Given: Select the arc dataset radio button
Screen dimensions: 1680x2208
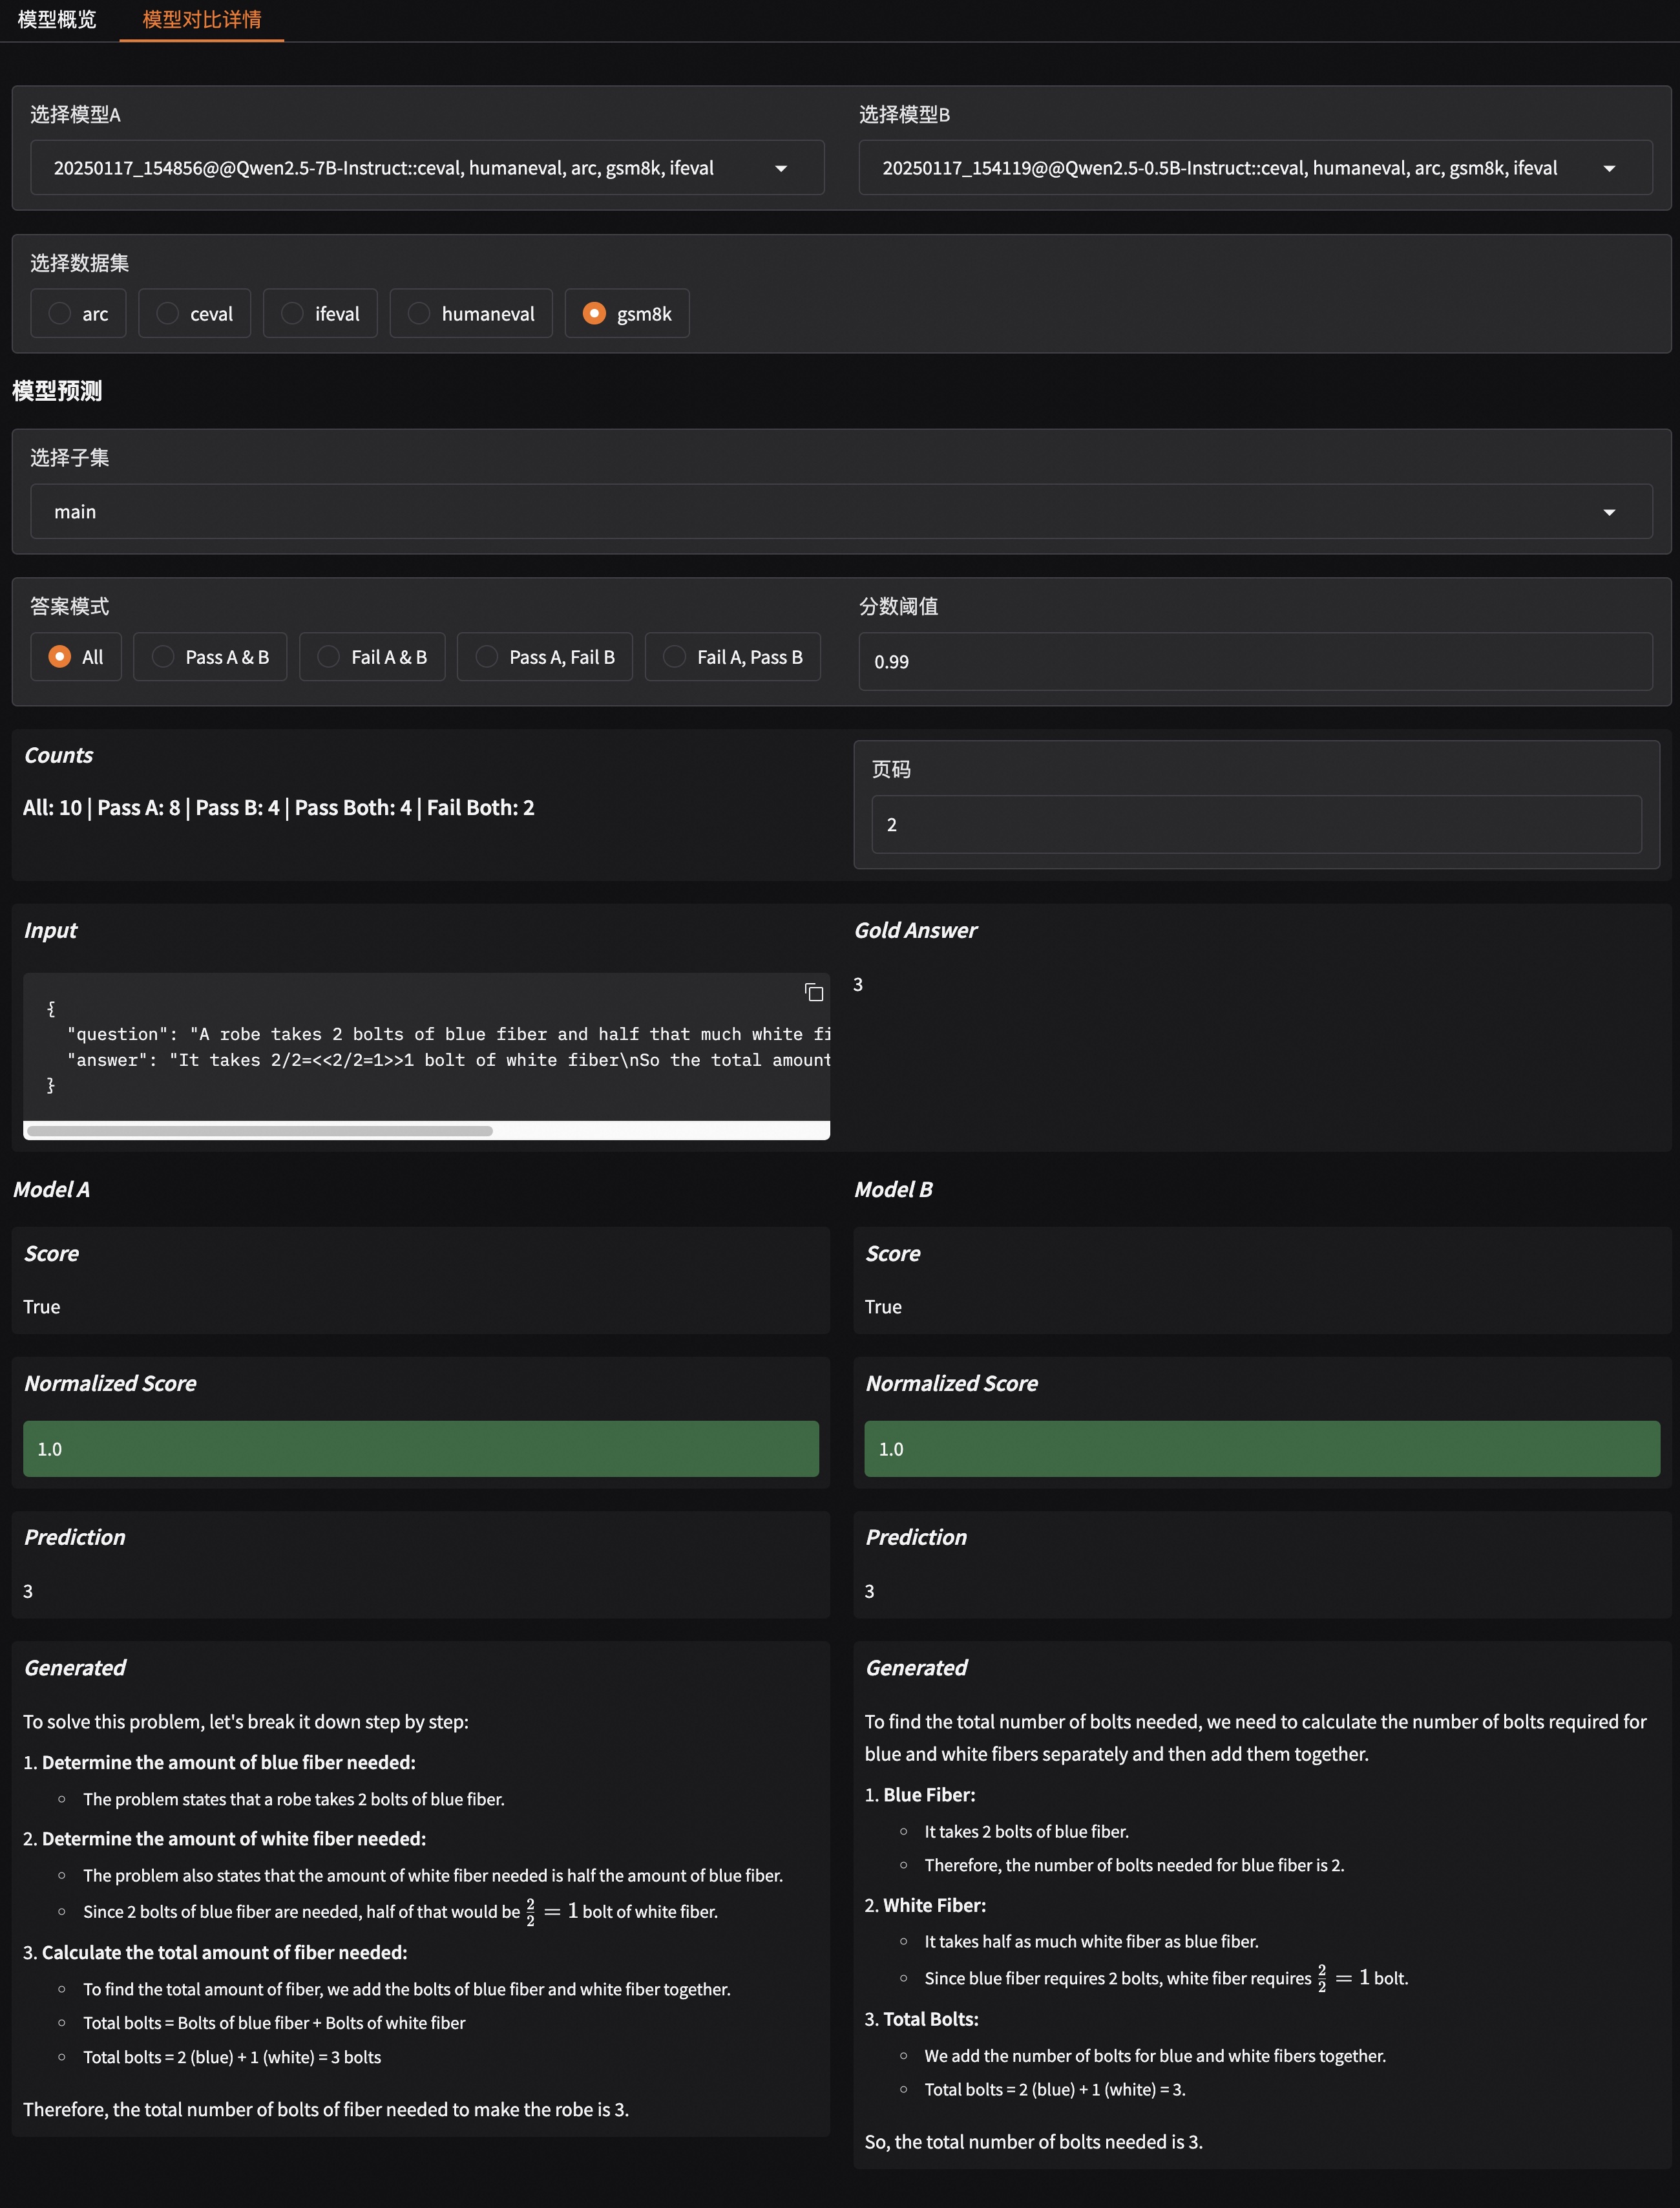Looking at the screenshot, I should click(61, 314).
